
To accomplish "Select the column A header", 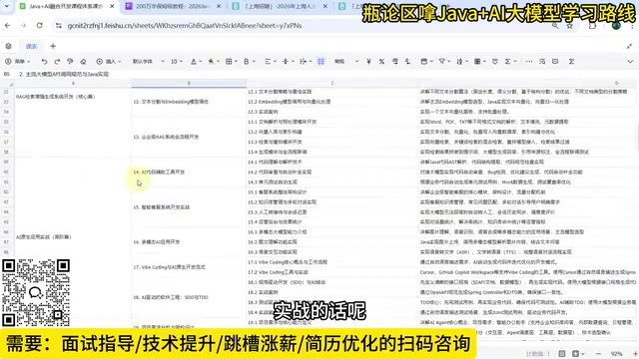I will pos(73,84).
